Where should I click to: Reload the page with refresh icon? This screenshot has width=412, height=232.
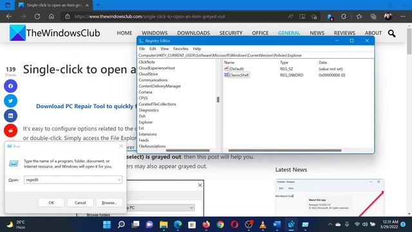(37, 16)
